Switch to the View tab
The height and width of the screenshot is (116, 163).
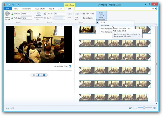tap(60, 9)
